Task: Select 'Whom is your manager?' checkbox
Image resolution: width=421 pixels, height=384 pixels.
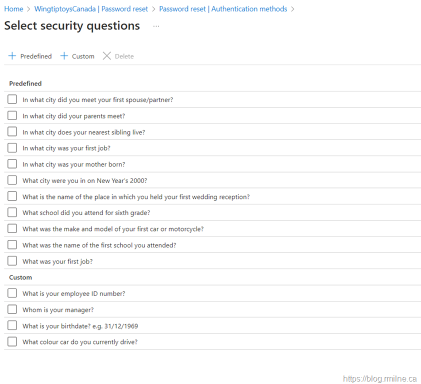Action: (x=12, y=309)
